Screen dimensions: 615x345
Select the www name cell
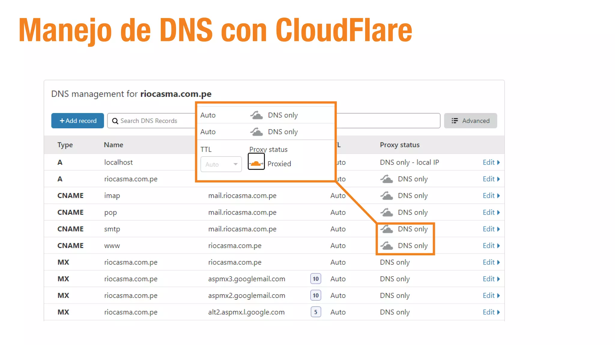click(x=112, y=246)
